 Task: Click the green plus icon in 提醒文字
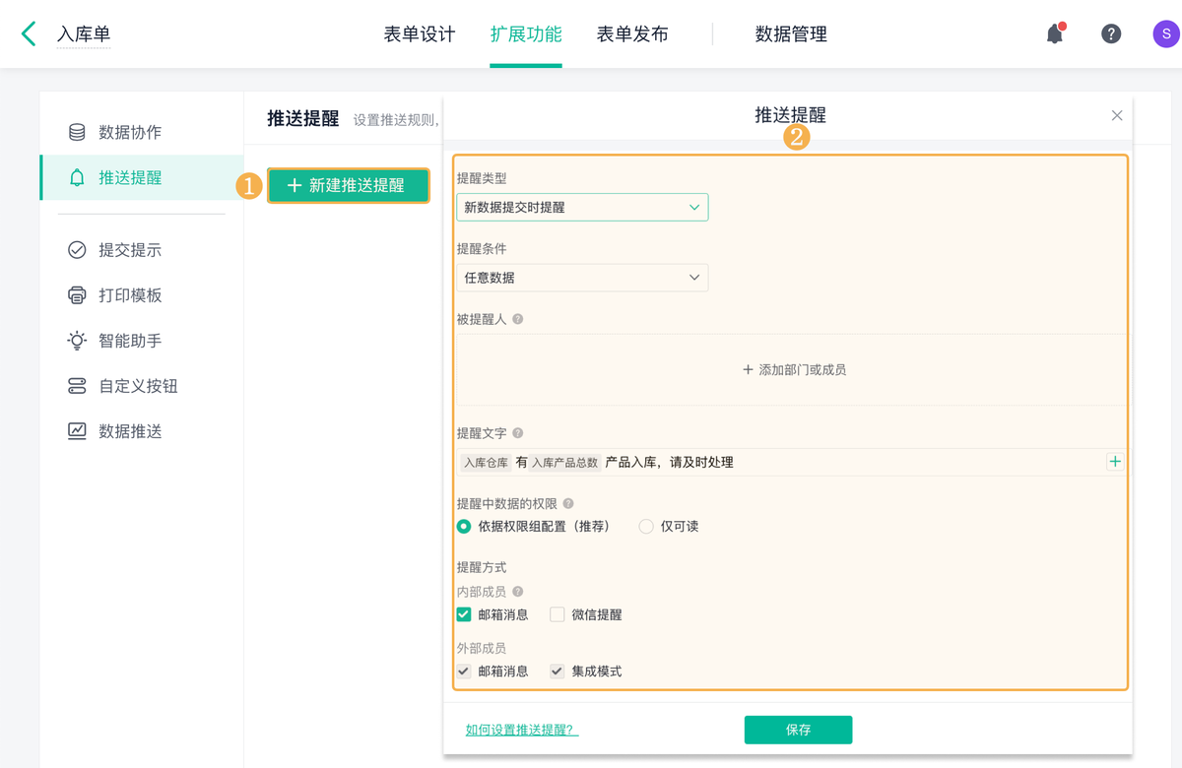[x=1115, y=462]
